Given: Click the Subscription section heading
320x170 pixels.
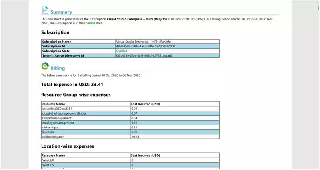Looking at the screenshot, I should tap(55, 32).
